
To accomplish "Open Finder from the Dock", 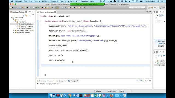I will pos(50,95).
